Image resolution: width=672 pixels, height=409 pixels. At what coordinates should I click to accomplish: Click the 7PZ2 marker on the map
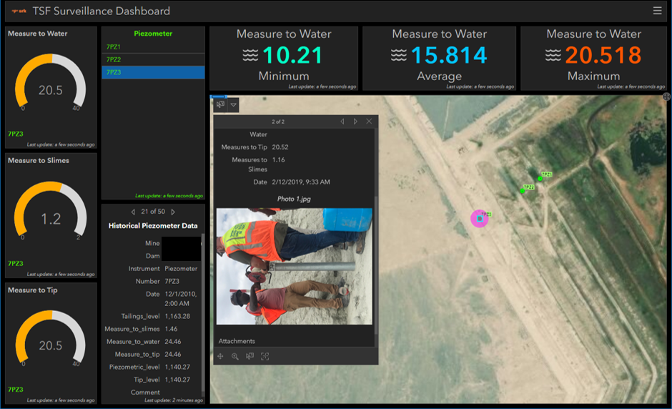(x=523, y=191)
